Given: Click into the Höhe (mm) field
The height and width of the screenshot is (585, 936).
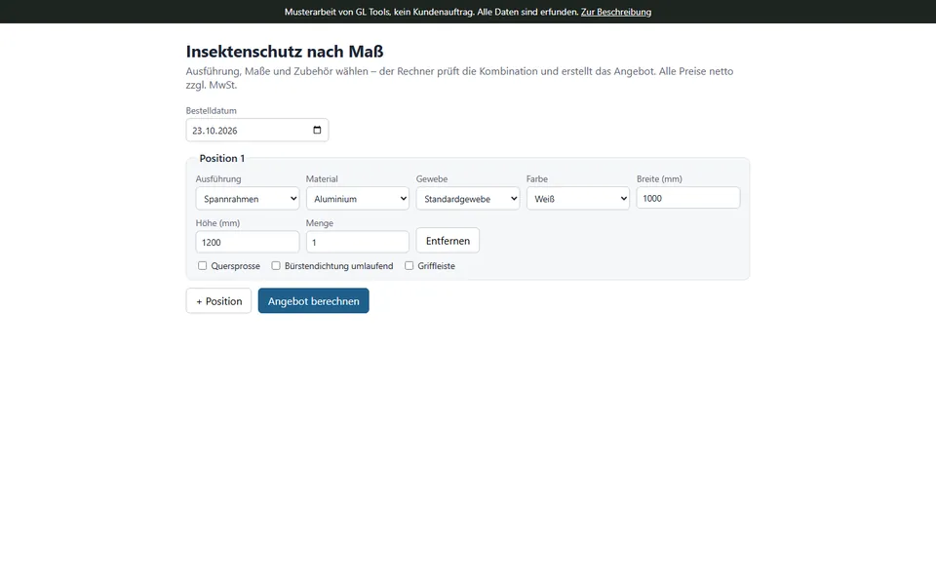Looking at the screenshot, I should click(x=247, y=243).
